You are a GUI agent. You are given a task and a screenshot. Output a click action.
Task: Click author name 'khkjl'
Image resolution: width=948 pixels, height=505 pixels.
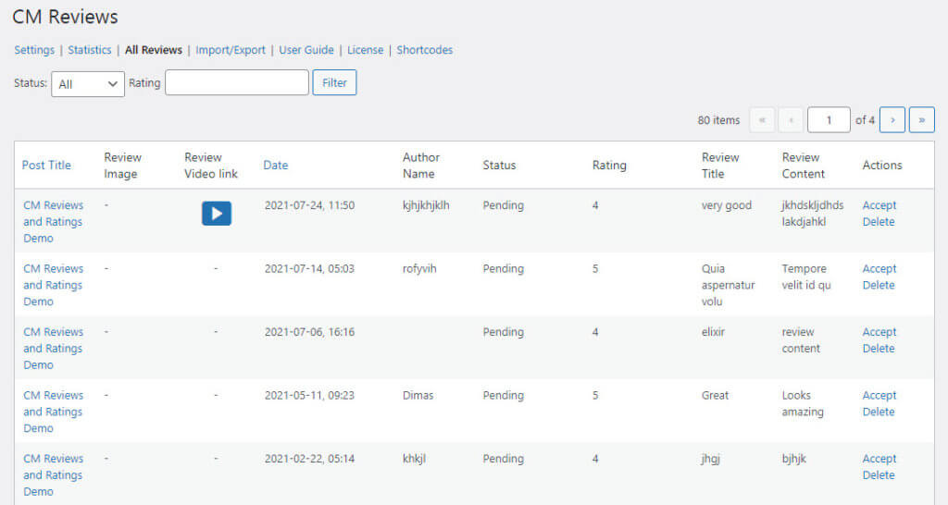tap(414, 459)
